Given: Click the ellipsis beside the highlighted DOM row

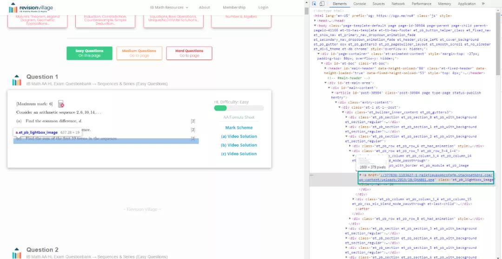Looking at the screenshot, I should point(312,175).
